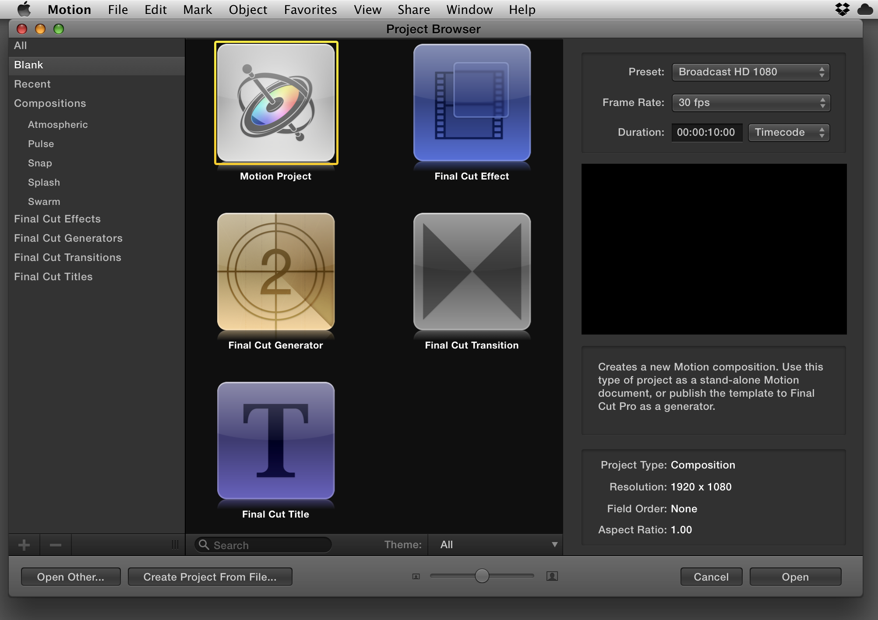
Task: Click the black preview area
Action: point(714,249)
